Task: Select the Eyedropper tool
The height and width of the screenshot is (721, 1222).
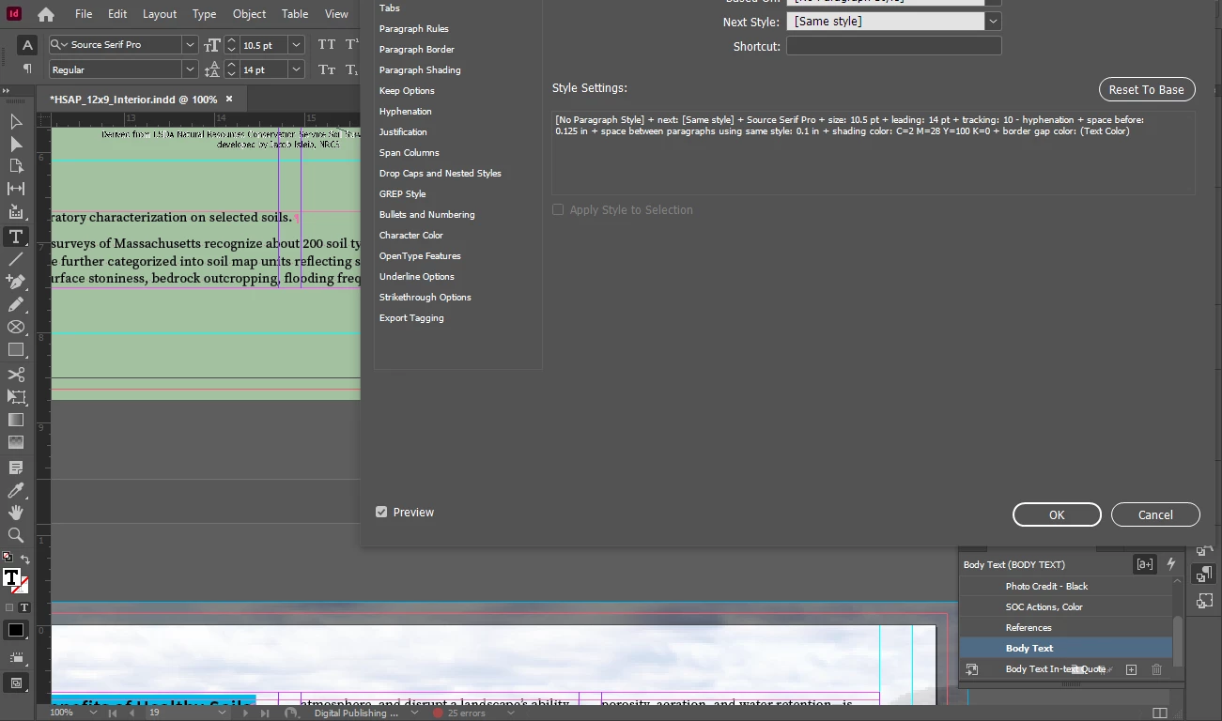Action: [x=16, y=490]
